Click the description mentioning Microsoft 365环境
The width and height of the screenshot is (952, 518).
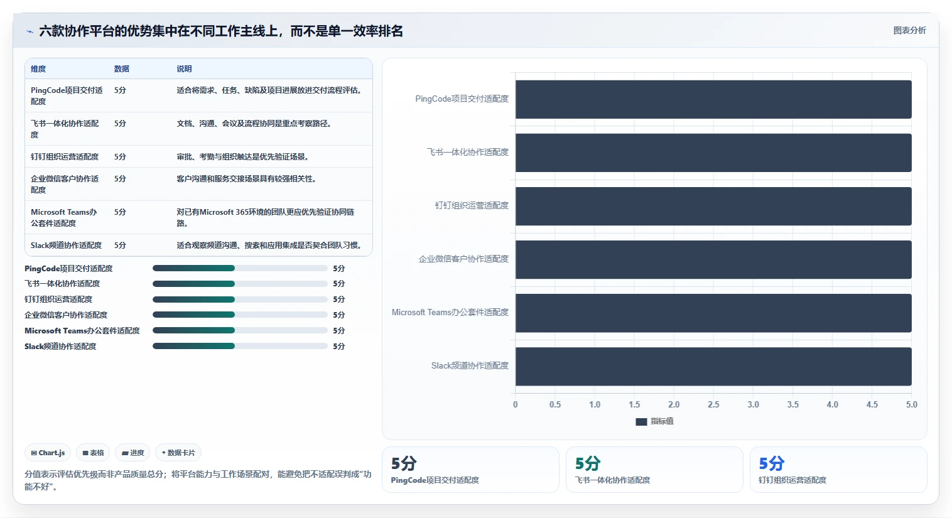tap(266, 217)
